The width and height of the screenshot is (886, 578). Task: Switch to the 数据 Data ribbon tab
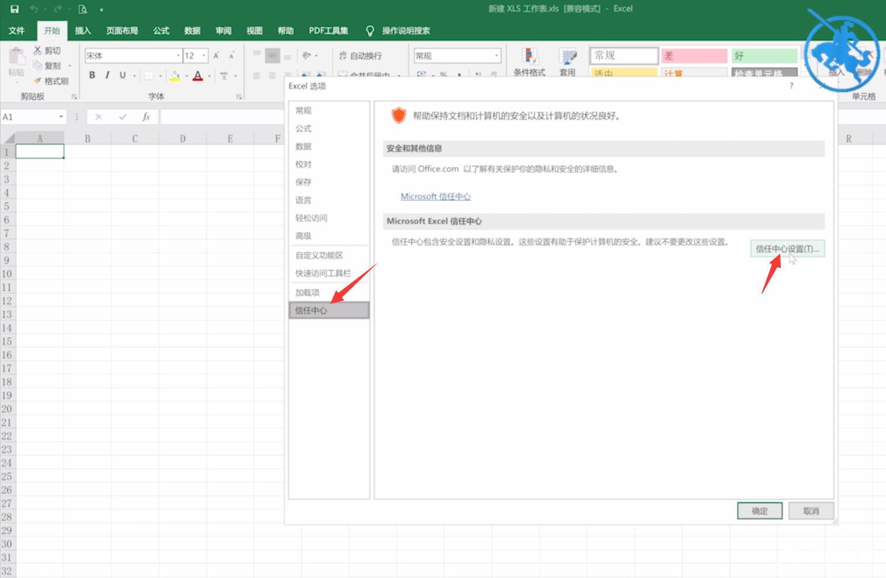tap(192, 30)
